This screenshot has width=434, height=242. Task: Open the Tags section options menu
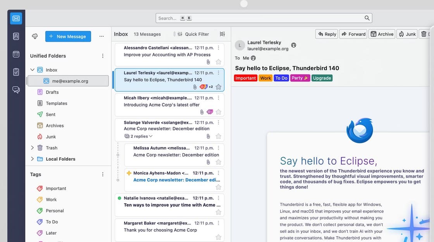(103, 174)
